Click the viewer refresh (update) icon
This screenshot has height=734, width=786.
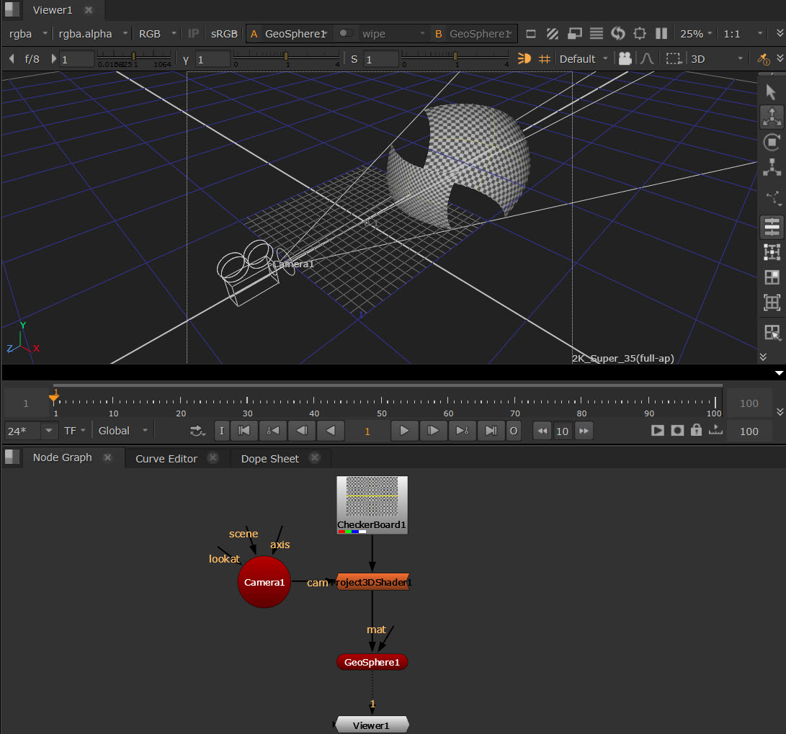[617, 34]
